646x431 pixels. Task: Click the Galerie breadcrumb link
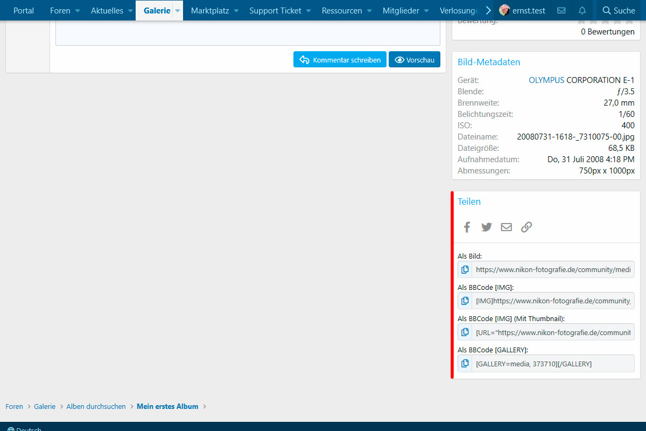[45, 406]
